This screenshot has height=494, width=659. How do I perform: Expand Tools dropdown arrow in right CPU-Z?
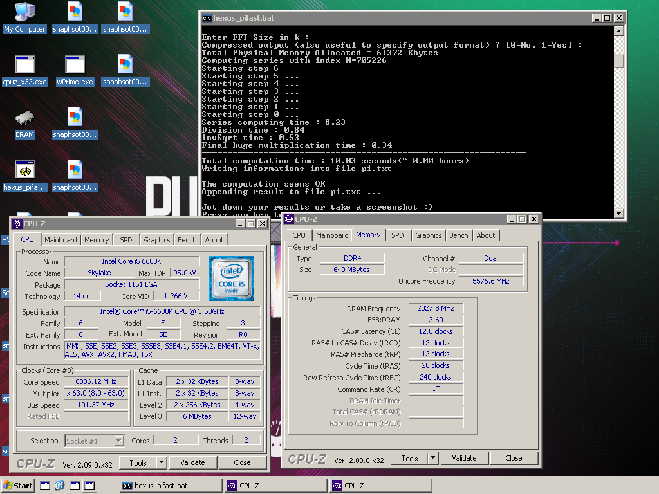432,458
